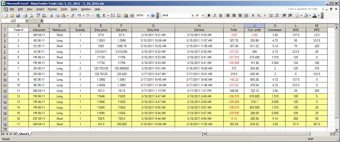This screenshot has height=142, width=340.
Task: Open the AutoSum functions dropdown arrow
Action: click(x=108, y=15)
